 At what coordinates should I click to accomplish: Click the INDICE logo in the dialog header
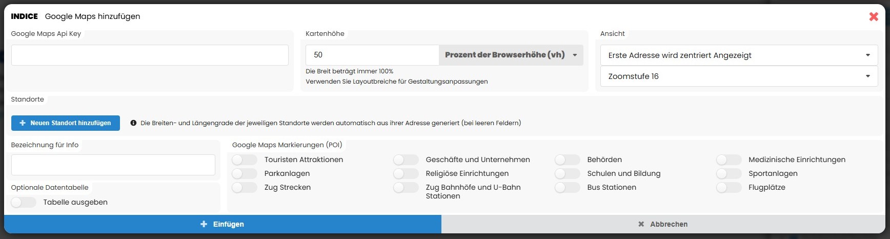24,16
